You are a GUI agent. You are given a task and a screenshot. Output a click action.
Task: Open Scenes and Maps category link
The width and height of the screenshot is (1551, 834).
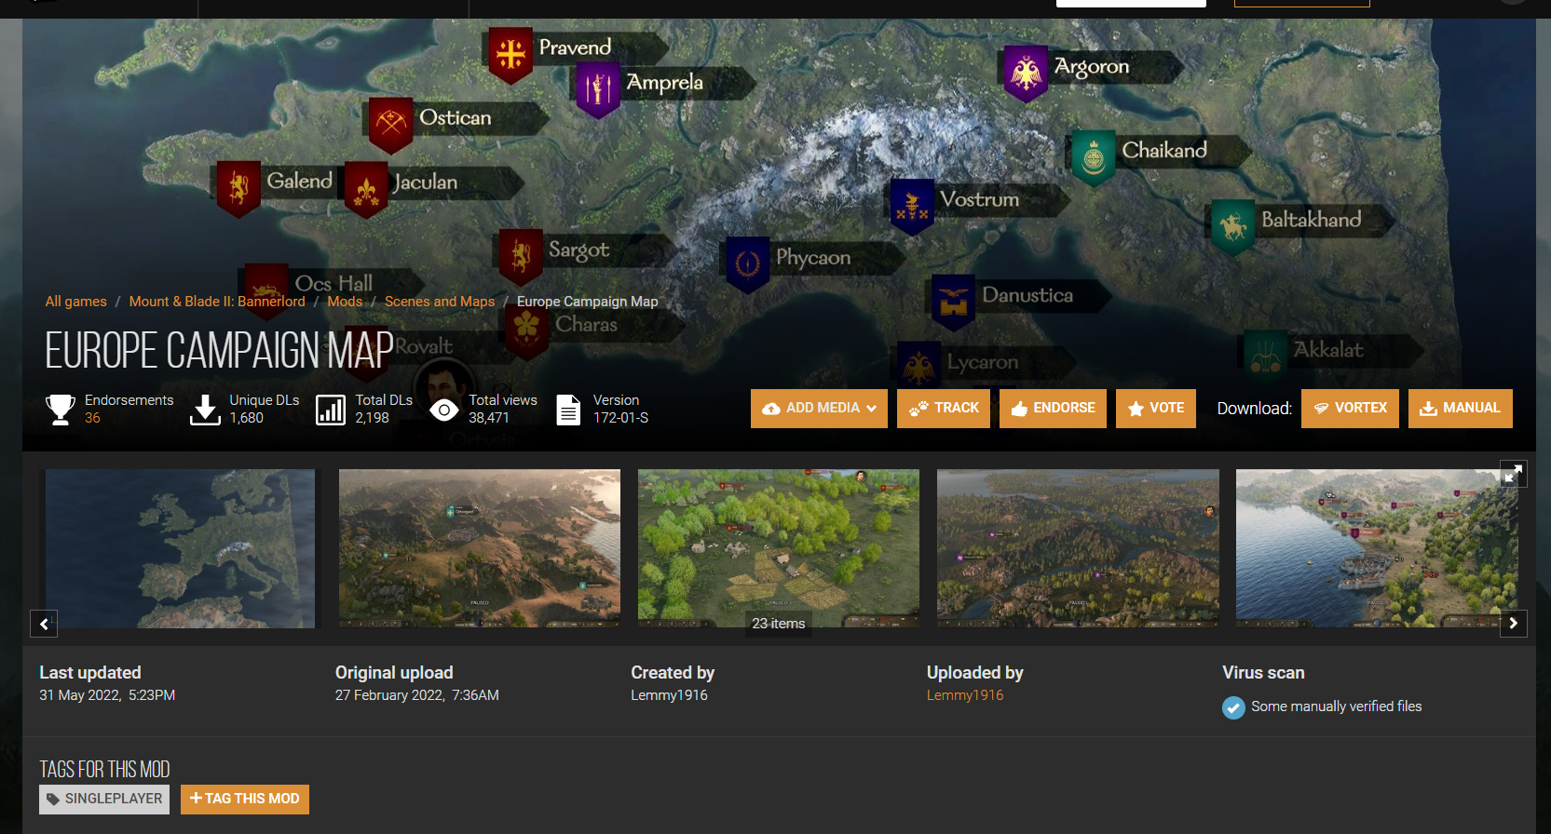click(x=440, y=302)
